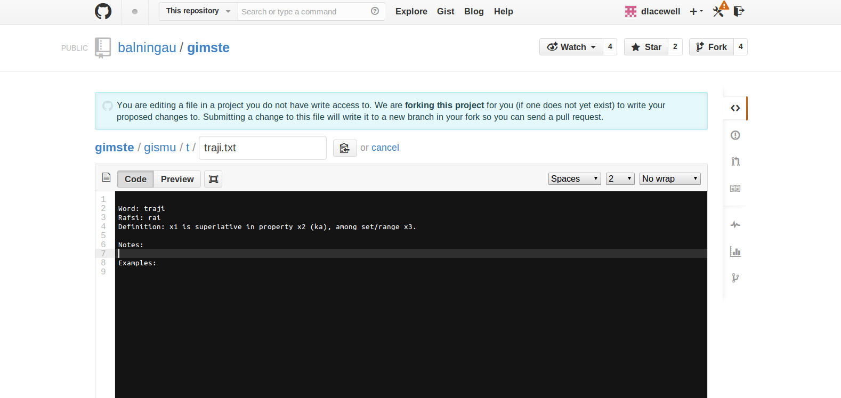The height and width of the screenshot is (398, 841).
Task: Open the create new plus menu
Action: (696, 11)
